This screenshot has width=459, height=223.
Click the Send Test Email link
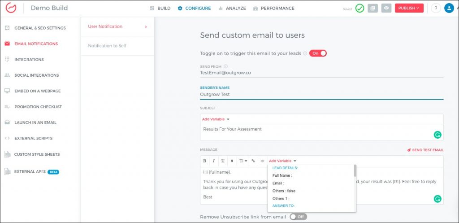(x=425, y=150)
